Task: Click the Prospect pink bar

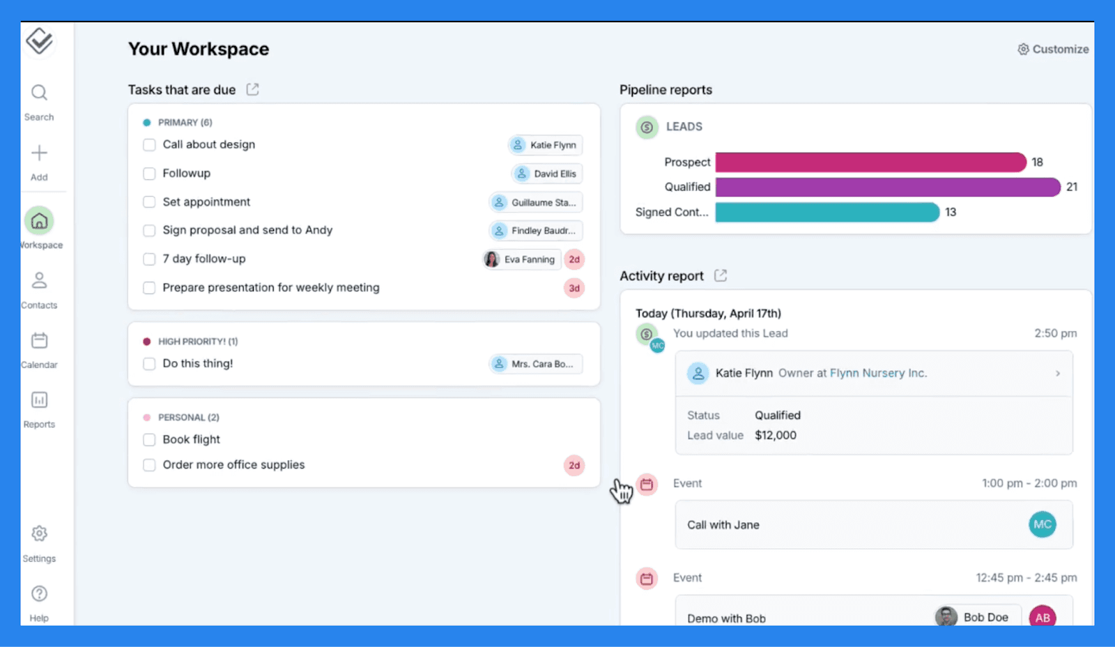Action: pos(870,162)
